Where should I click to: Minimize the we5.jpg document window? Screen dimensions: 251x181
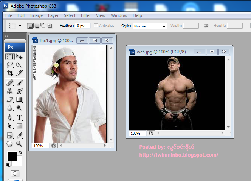click(199, 52)
